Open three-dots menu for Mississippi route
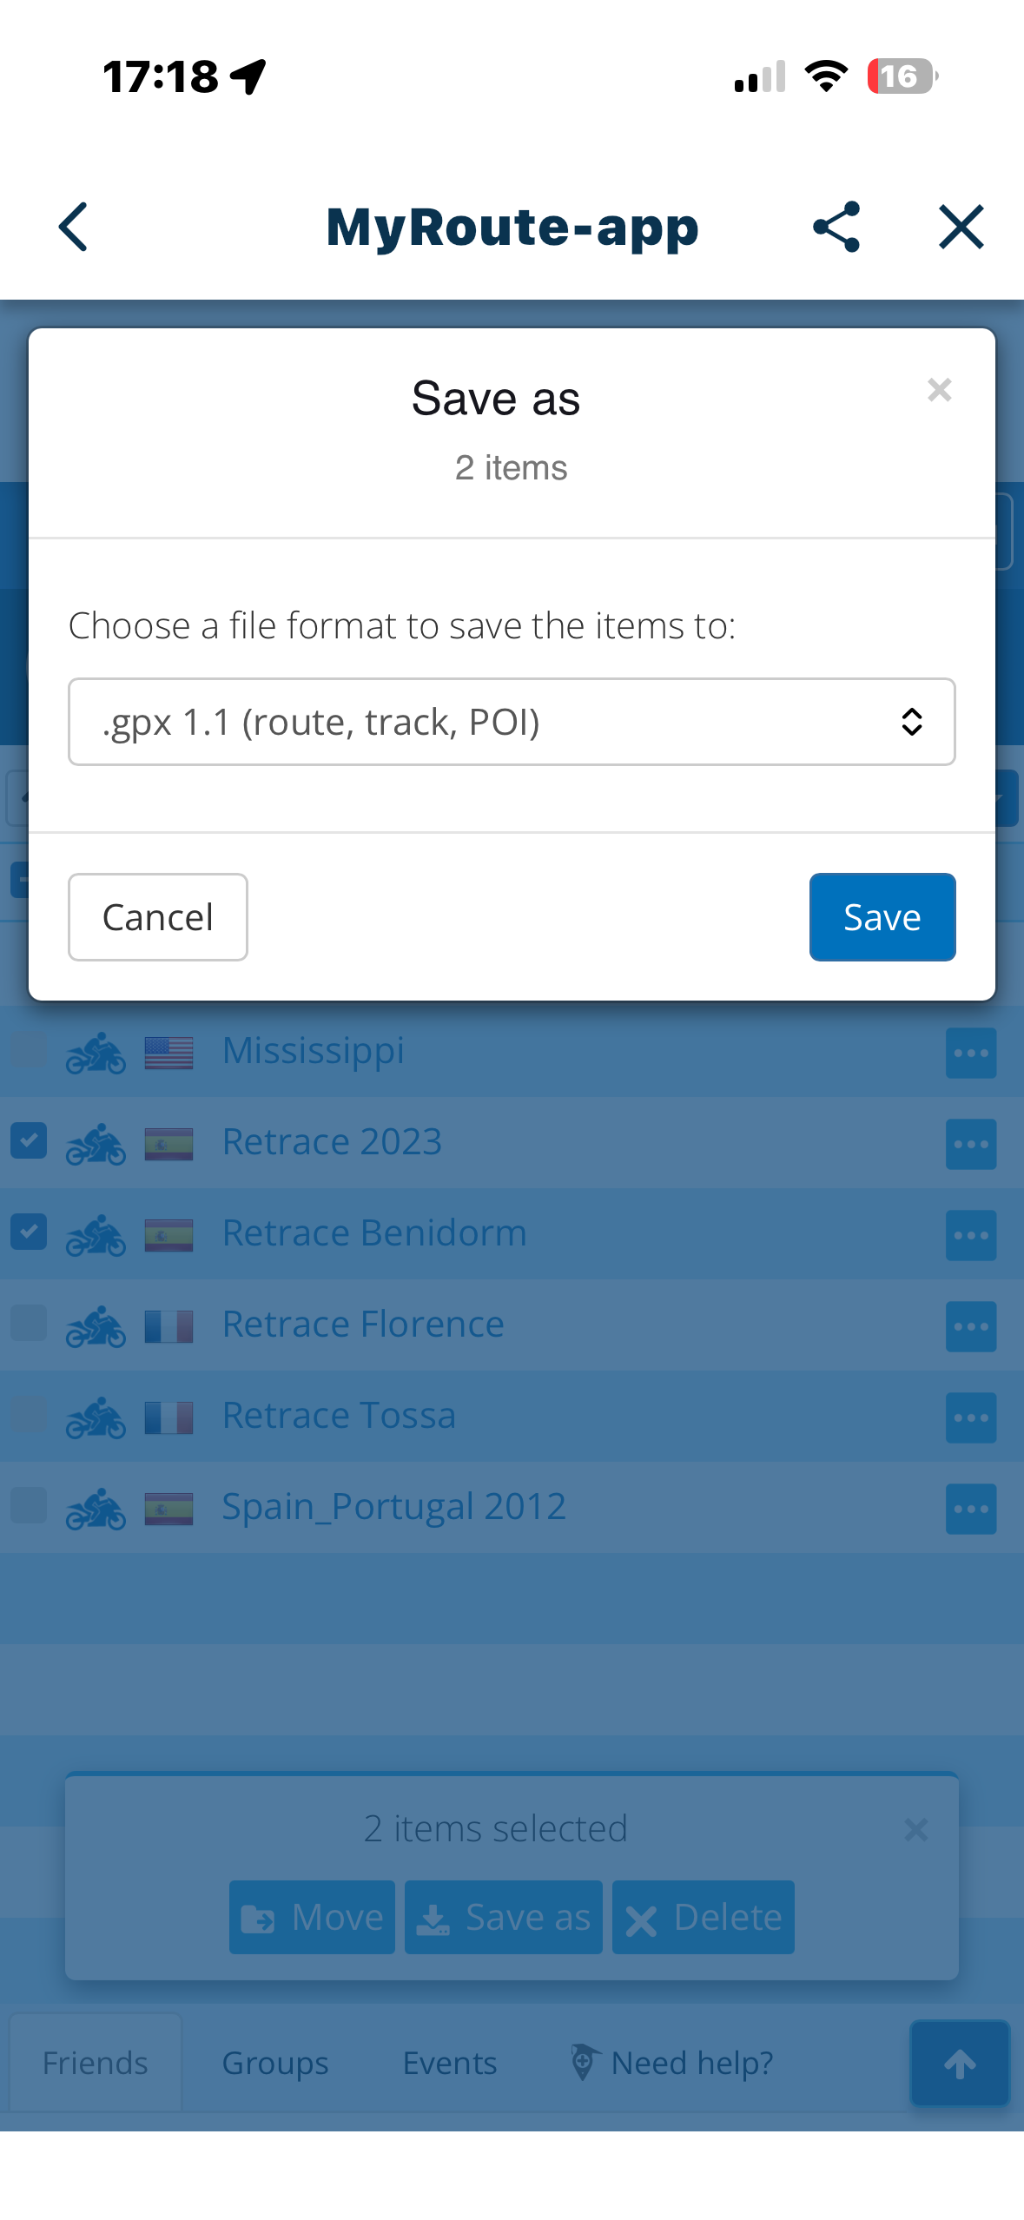This screenshot has width=1024, height=2220. 970,1053
